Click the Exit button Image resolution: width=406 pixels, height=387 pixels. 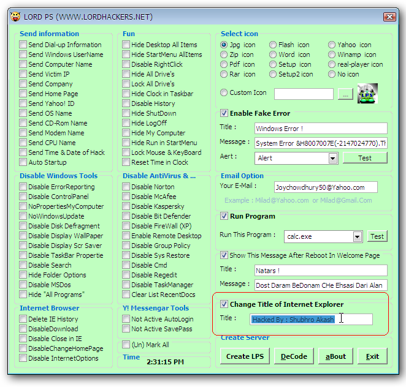[372, 356]
